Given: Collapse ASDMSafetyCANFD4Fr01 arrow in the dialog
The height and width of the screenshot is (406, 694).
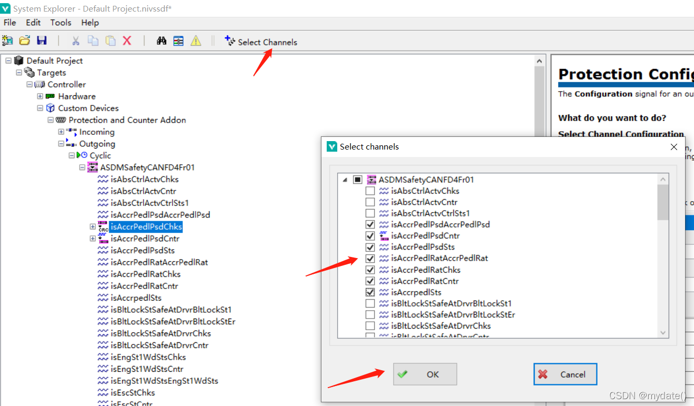Looking at the screenshot, I should tap(345, 180).
